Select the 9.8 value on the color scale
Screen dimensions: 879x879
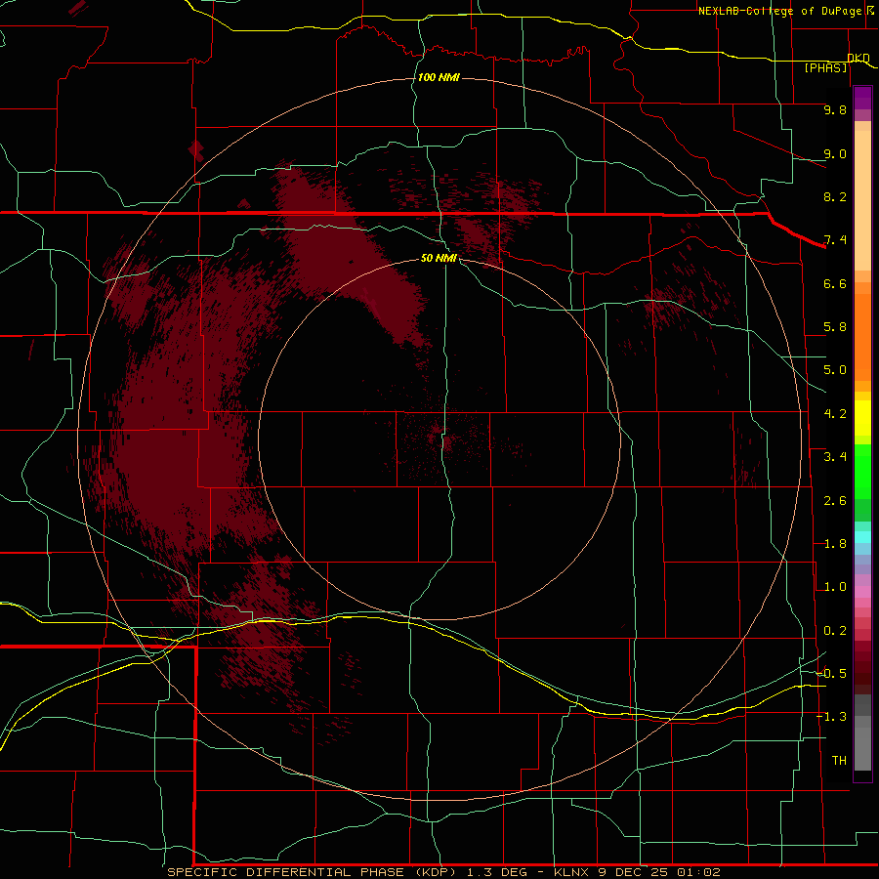point(835,109)
